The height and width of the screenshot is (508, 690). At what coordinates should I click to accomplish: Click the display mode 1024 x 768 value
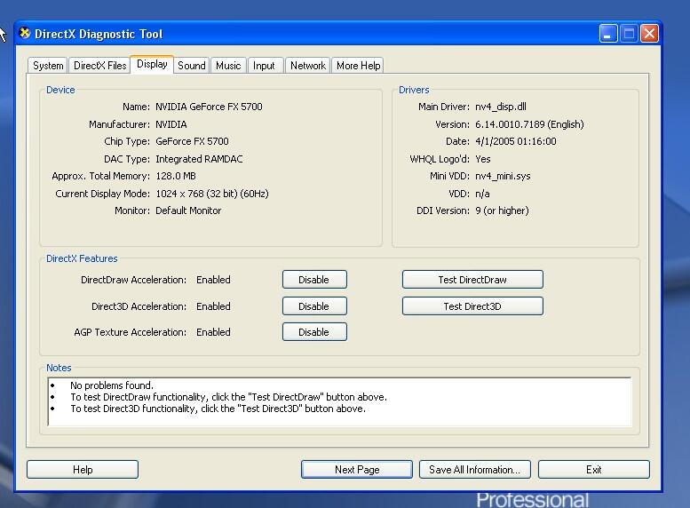[211, 194]
